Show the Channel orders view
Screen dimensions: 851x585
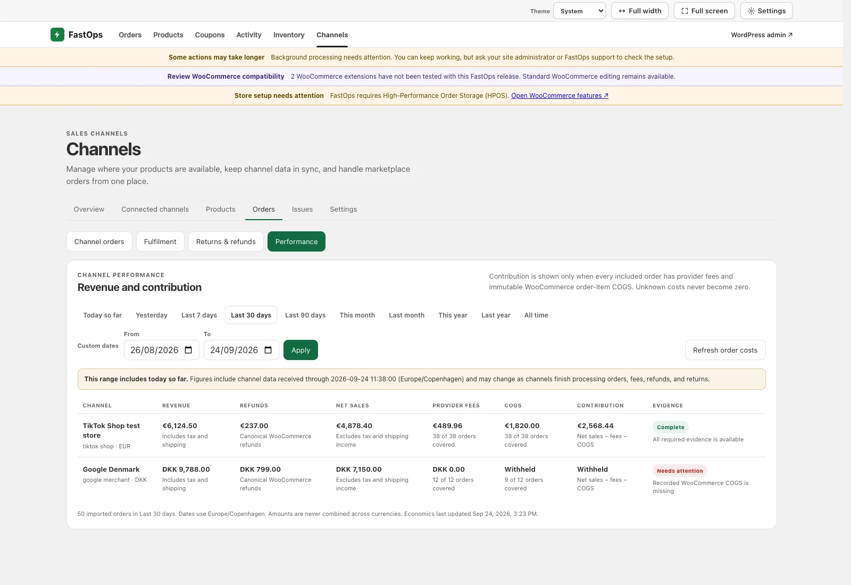99,241
